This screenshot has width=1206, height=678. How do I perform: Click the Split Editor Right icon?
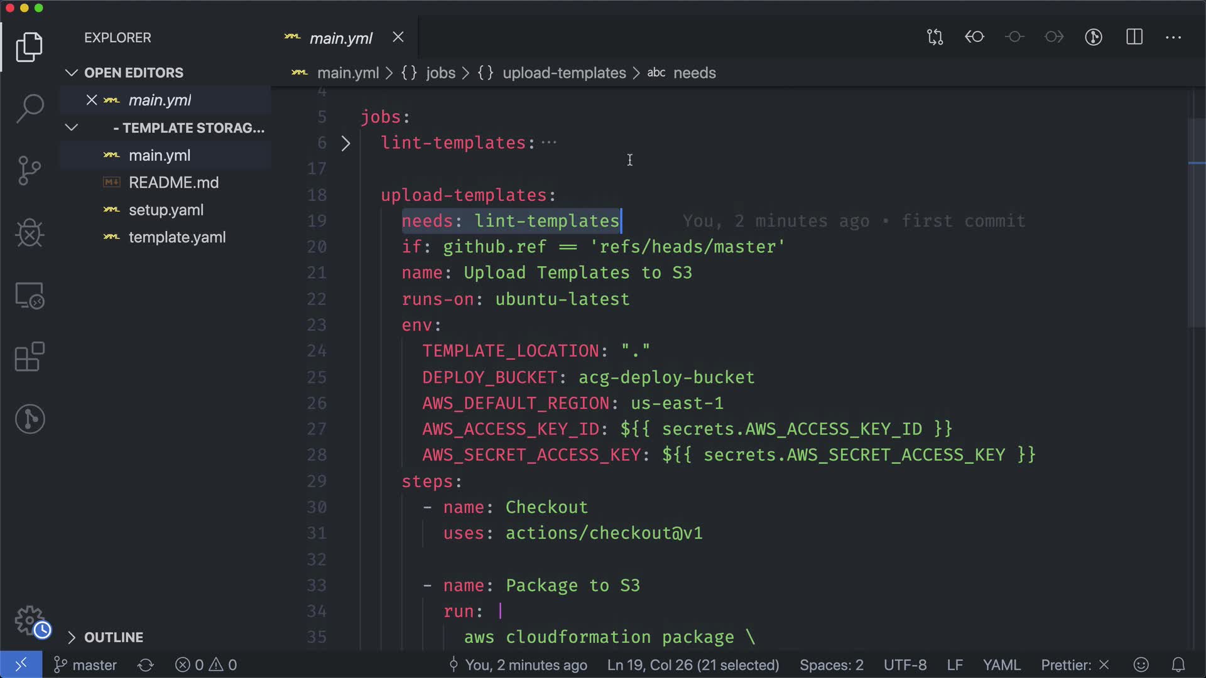pos(1134,37)
